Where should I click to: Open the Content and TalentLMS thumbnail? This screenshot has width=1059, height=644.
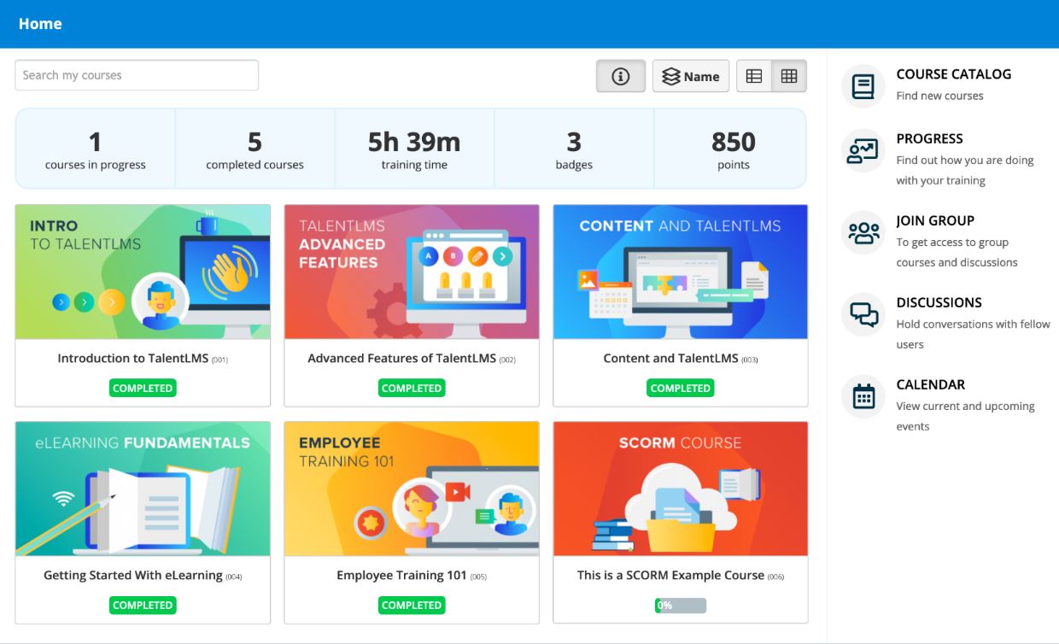point(681,272)
